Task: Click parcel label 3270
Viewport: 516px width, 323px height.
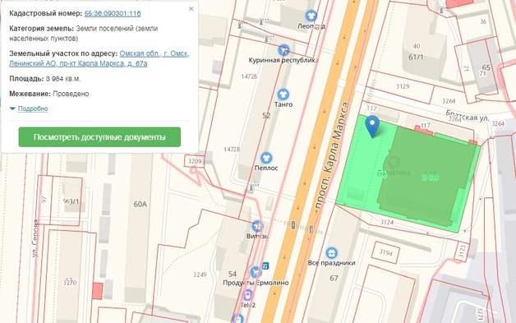Action: 70,282
